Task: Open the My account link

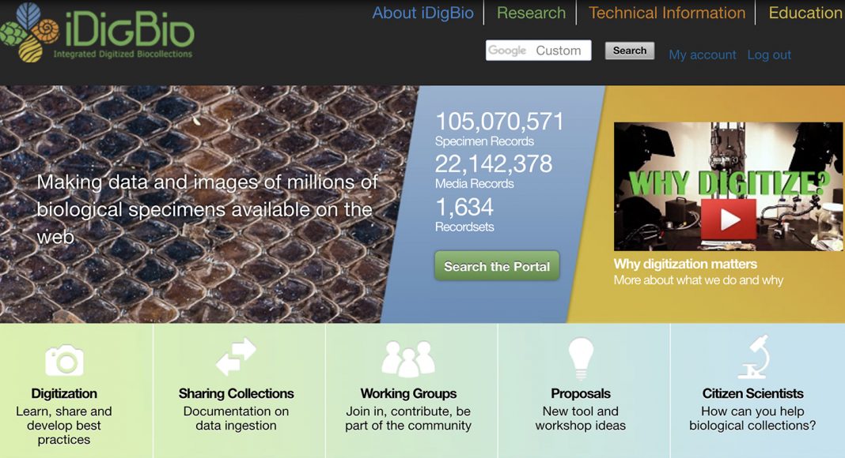Action: pos(703,54)
